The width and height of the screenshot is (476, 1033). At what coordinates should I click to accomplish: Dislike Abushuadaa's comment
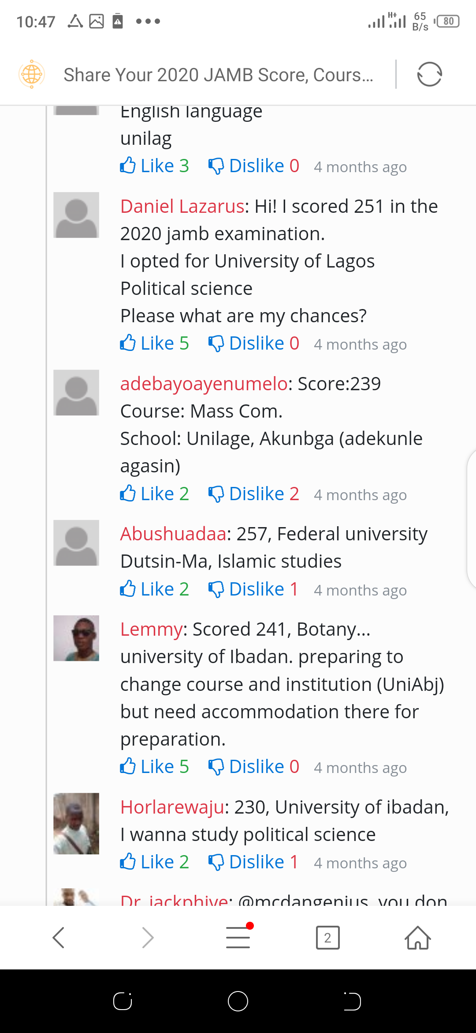coord(253,589)
